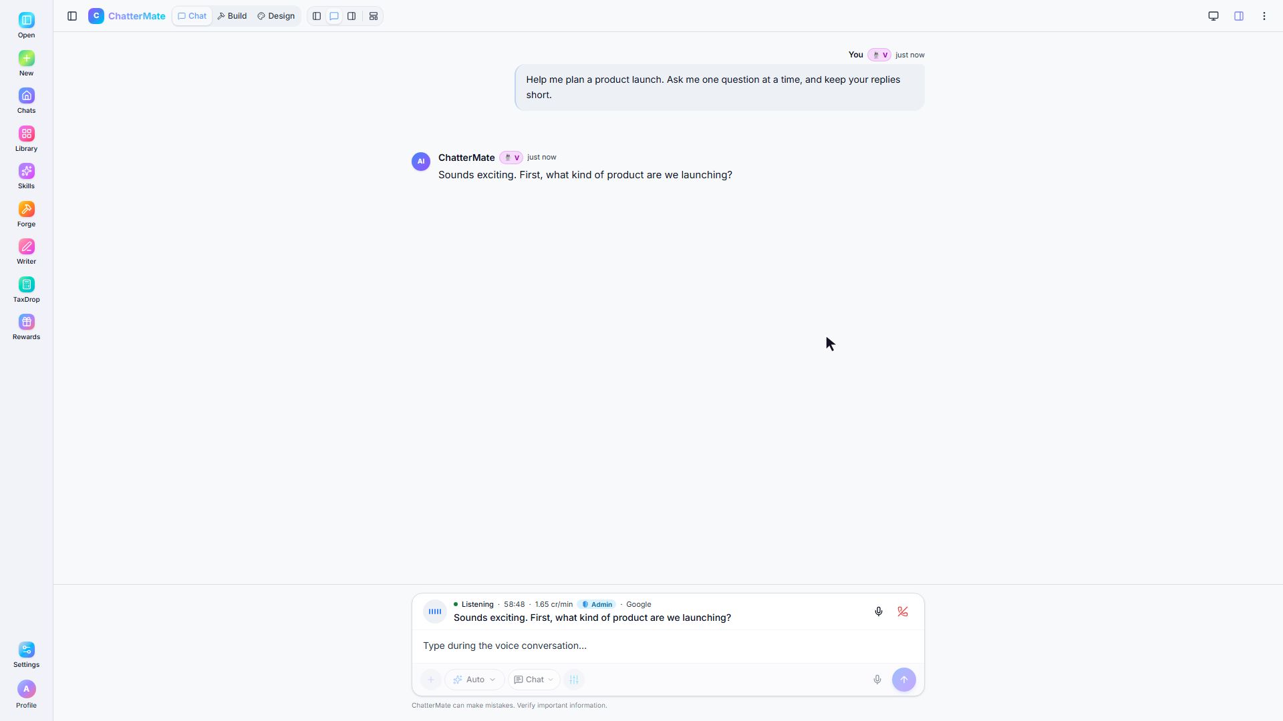Click the "ChatterMate can make mistakes" disclaimer

[x=509, y=705]
